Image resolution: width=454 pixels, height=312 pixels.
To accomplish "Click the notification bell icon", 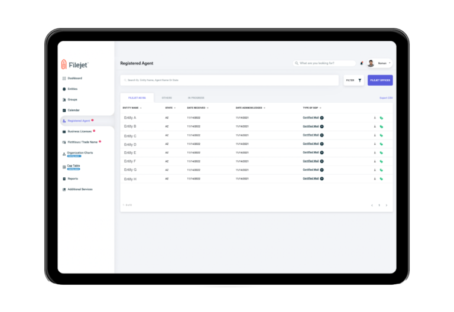I will pyautogui.click(x=361, y=63).
